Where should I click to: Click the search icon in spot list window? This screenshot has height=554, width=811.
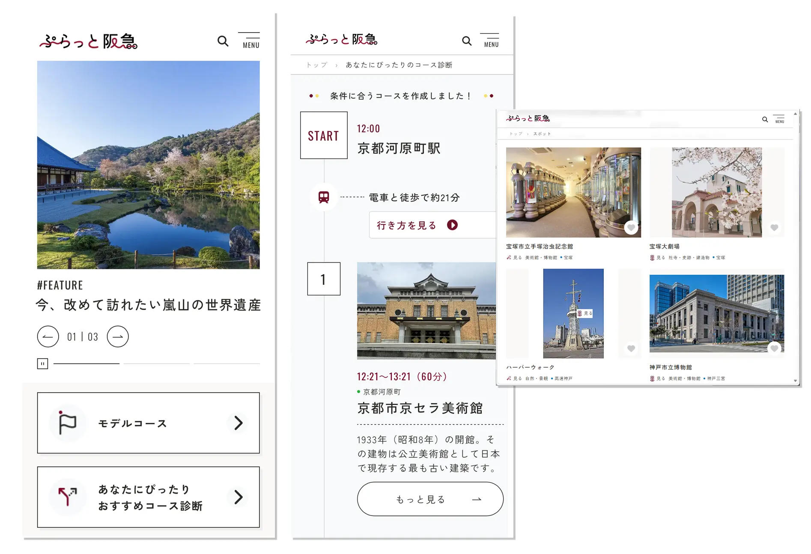pyautogui.click(x=765, y=119)
